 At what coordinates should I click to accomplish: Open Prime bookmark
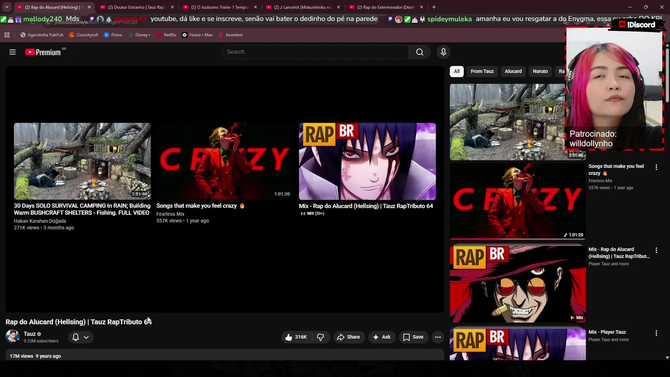pos(113,35)
